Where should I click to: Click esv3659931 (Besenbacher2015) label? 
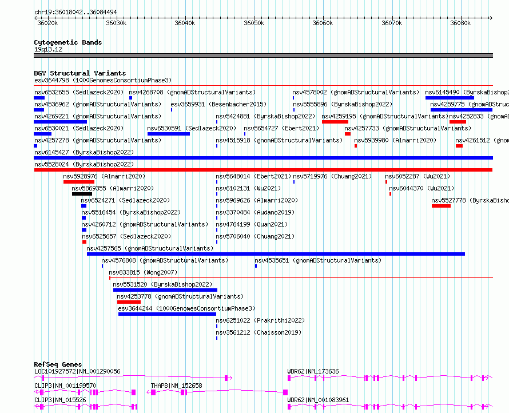pos(218,104)
